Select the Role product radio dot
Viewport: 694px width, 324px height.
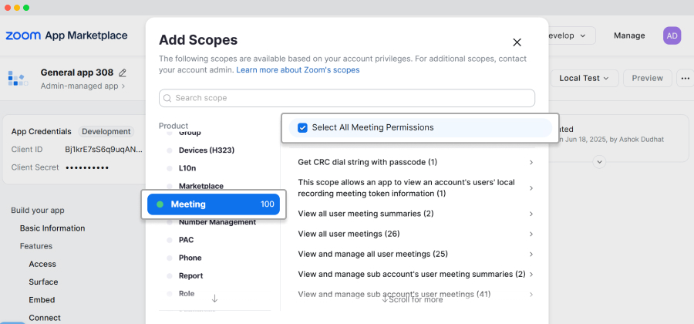[170, 294]
